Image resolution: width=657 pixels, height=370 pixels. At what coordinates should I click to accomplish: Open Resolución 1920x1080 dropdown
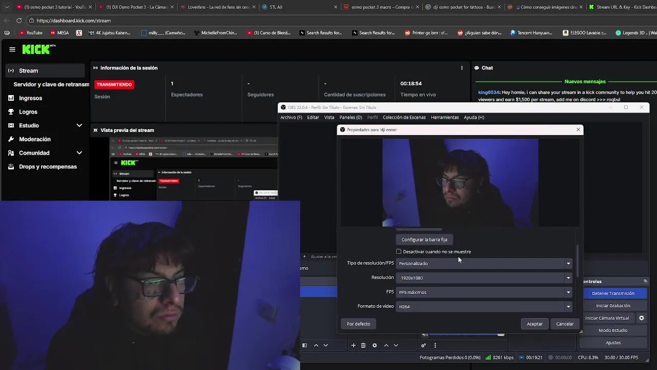point(484,278)
